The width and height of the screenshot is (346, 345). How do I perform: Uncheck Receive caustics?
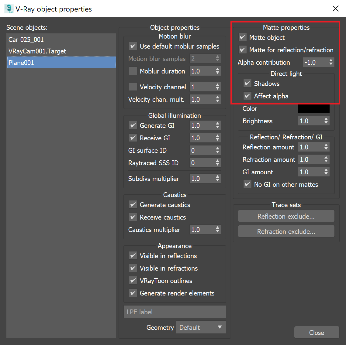[133, 217]
